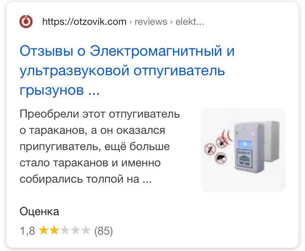Screen dimensions: 305x251
Task: Click the Оценка label
Action: pyautogui.click(x=39, y=211)
